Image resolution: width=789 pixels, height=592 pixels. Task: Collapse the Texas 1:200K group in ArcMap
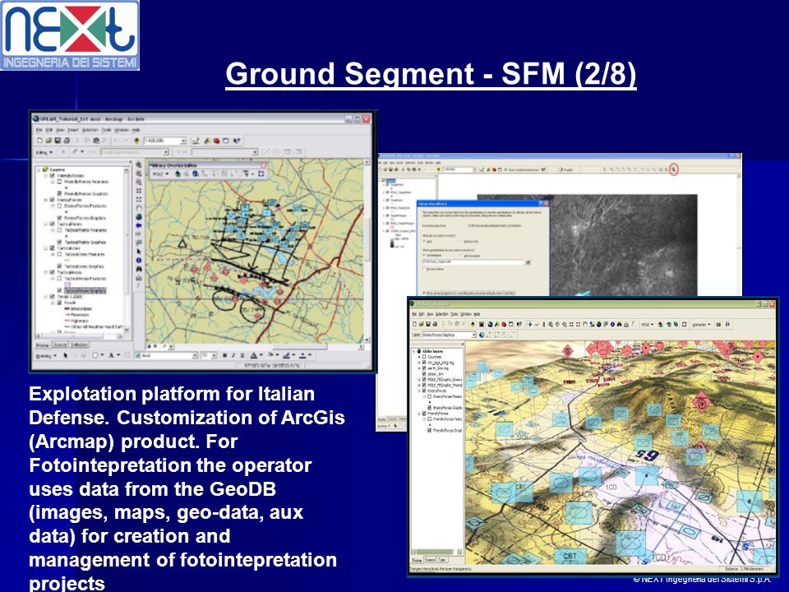(46, 297)
